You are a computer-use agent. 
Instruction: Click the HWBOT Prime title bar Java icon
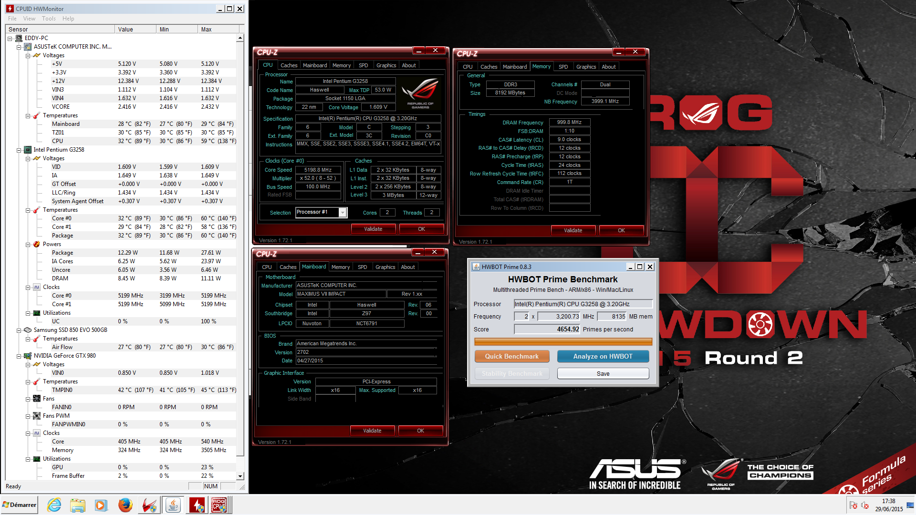click(x=476, y=267)
